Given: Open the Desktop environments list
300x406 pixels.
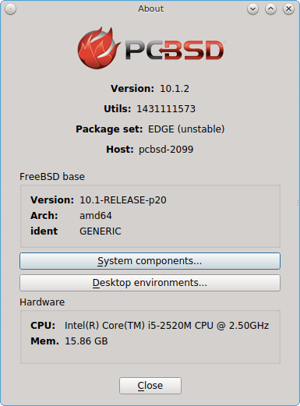Looking at the screenshot, I should (x=150, y=283).
